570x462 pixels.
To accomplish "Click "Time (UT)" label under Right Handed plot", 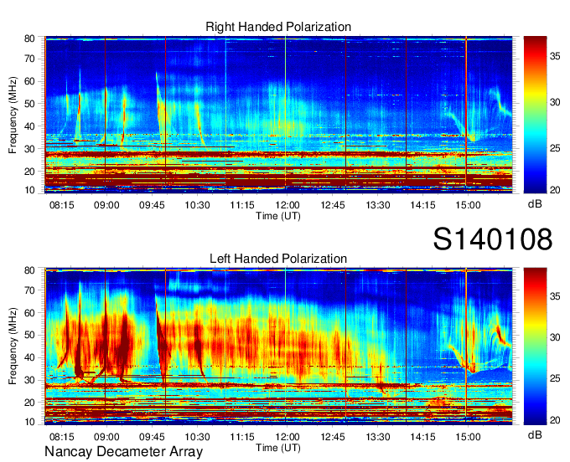I will pos(278,216).
